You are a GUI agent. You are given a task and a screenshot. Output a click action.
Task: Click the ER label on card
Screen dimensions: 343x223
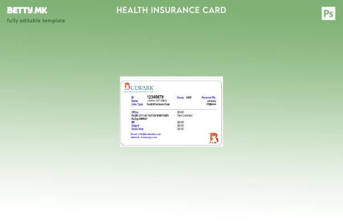pyautogui.click(x=133, y=122)
